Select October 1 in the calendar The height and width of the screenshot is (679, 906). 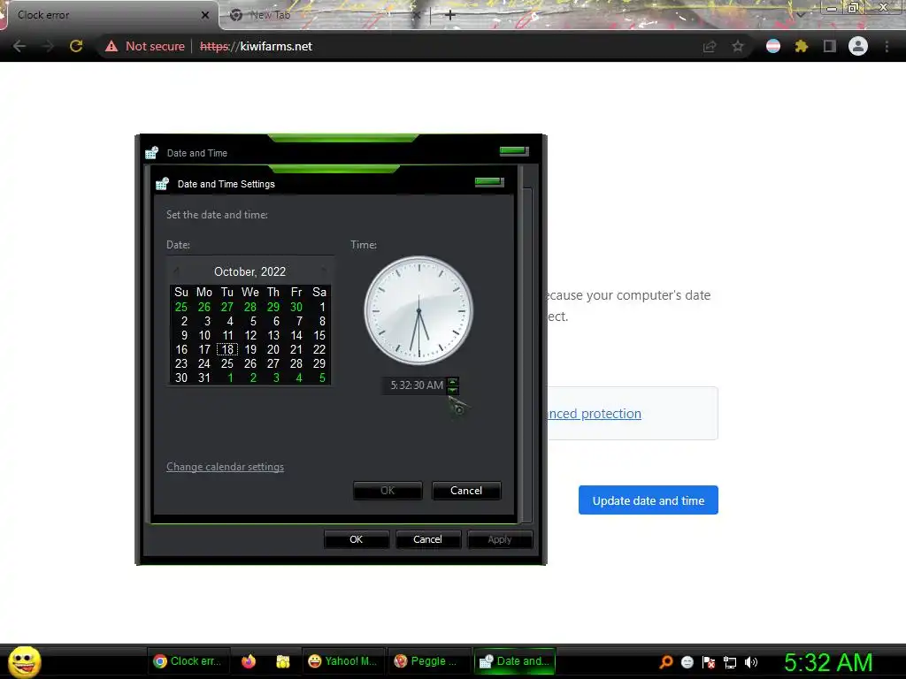tap(322, 307)
